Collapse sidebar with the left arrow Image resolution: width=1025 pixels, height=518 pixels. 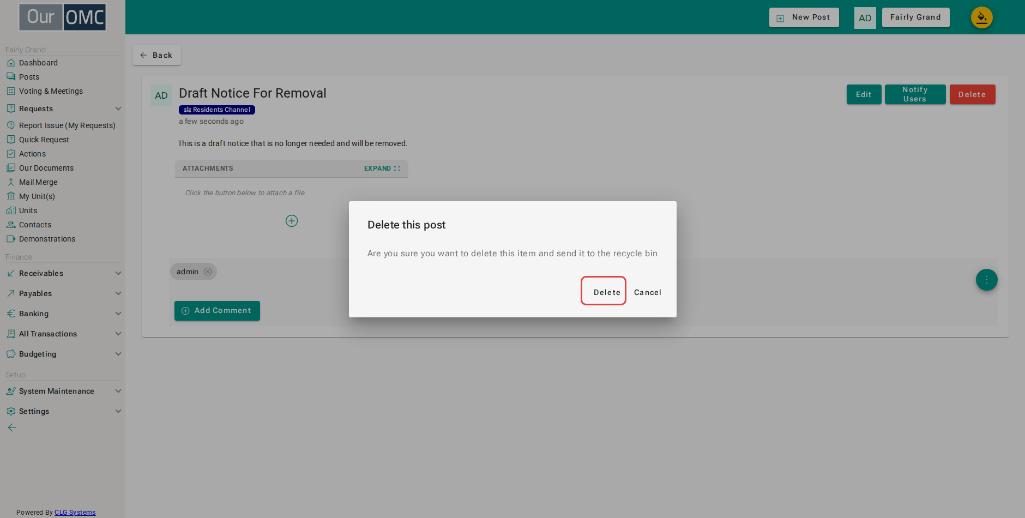coord(12,427)
